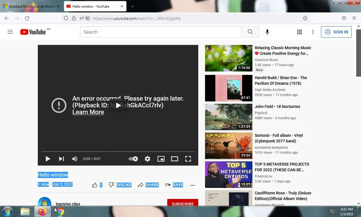Screen dimensions: 361x217
Task: Reload the current page
Action: coord(27,18)
